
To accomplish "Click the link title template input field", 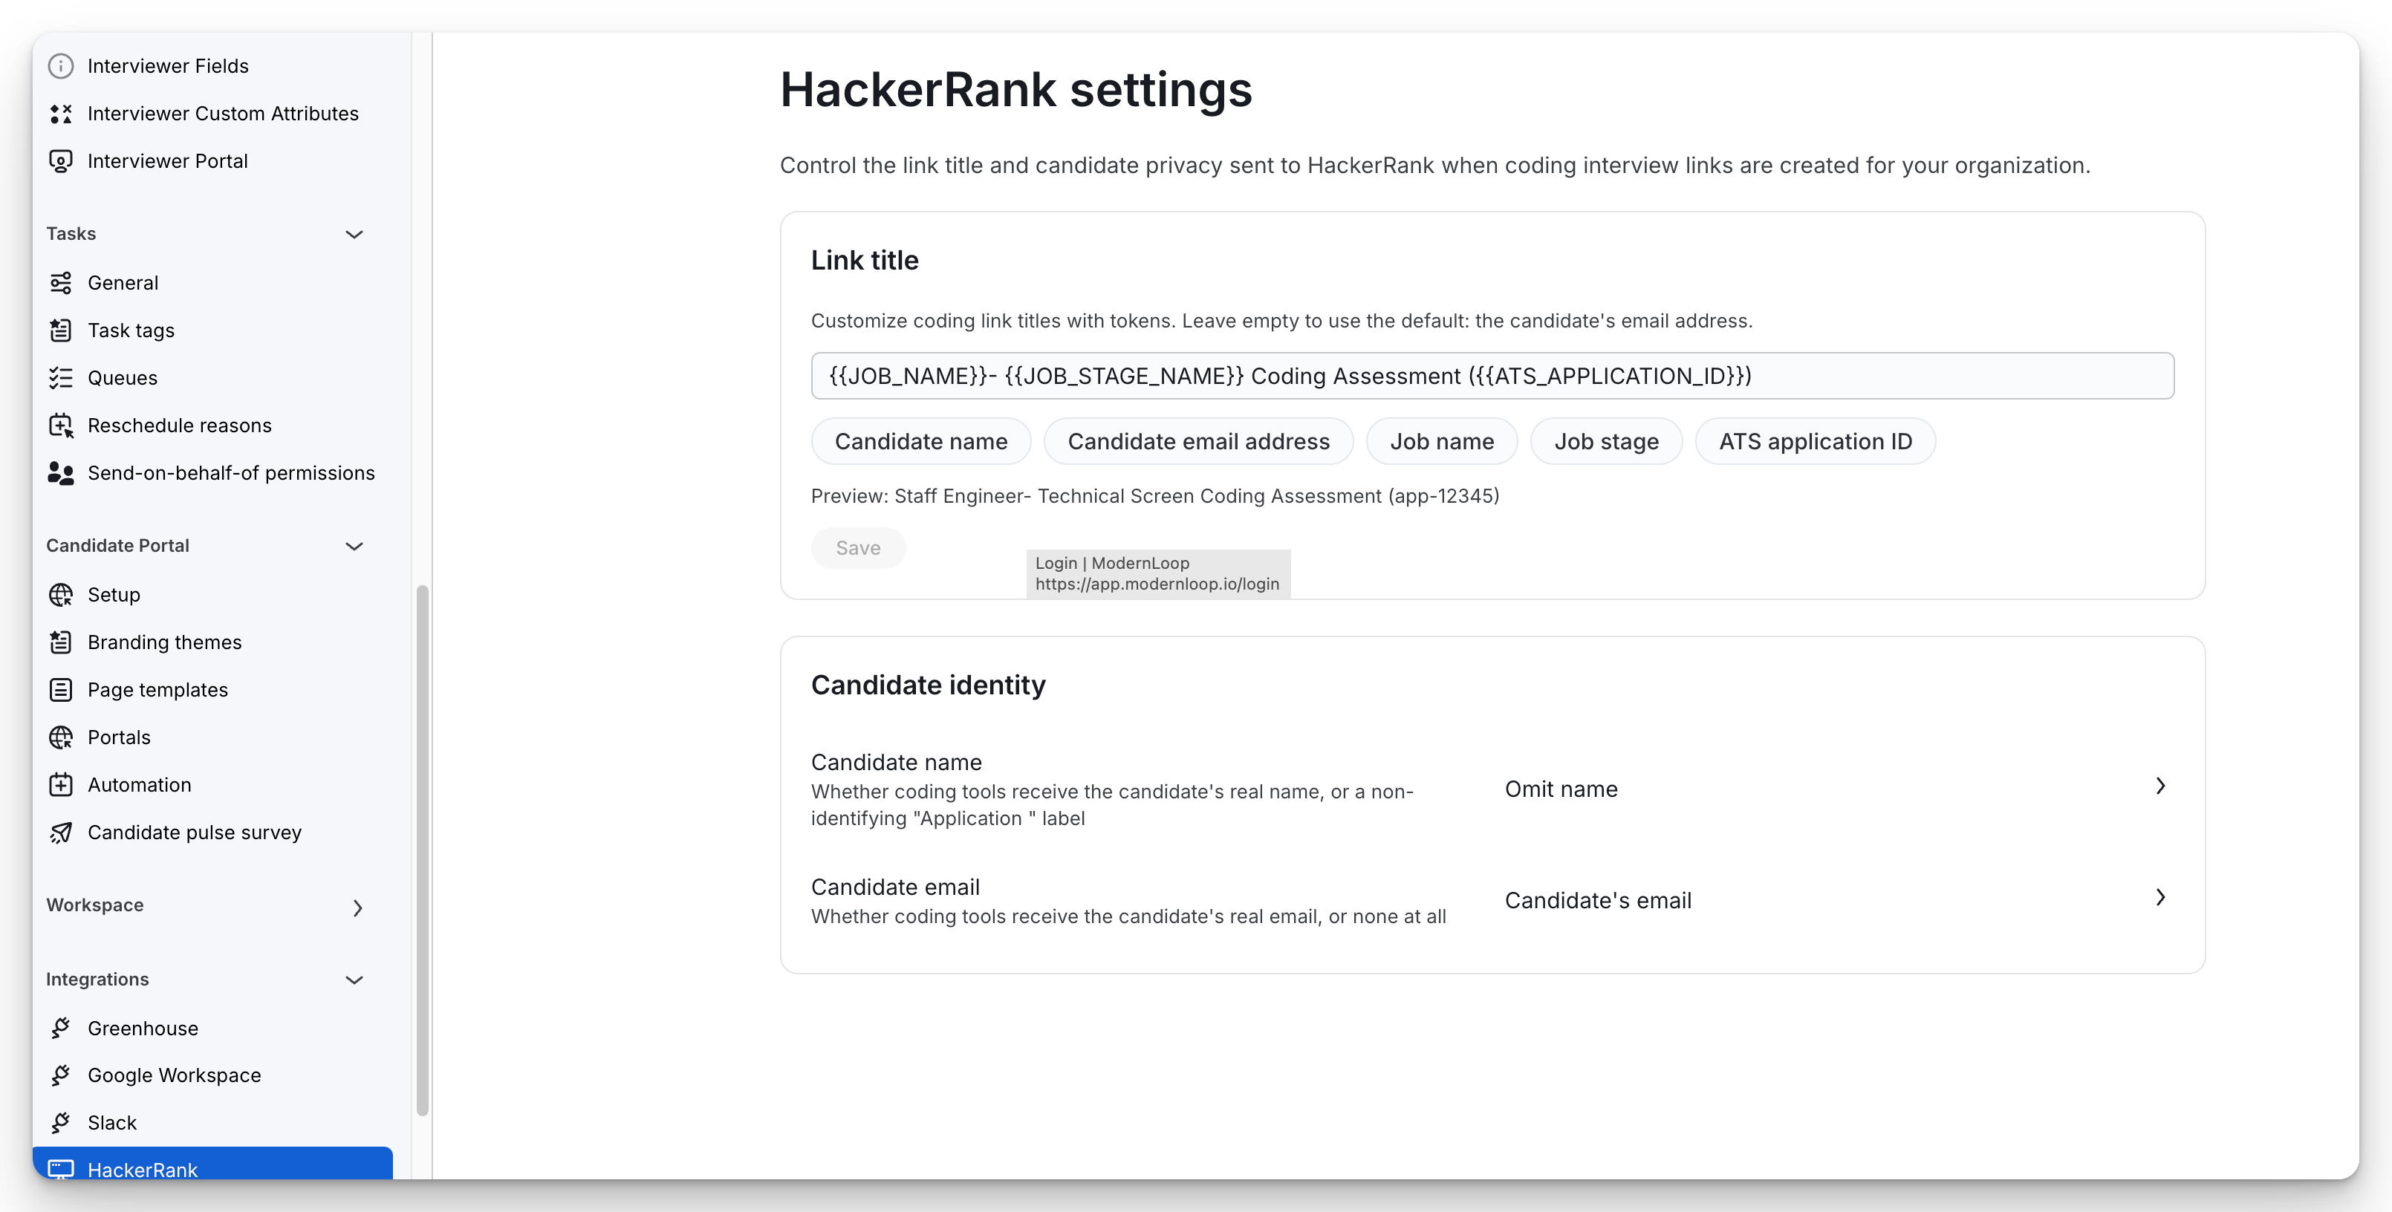I will 1492,376.
